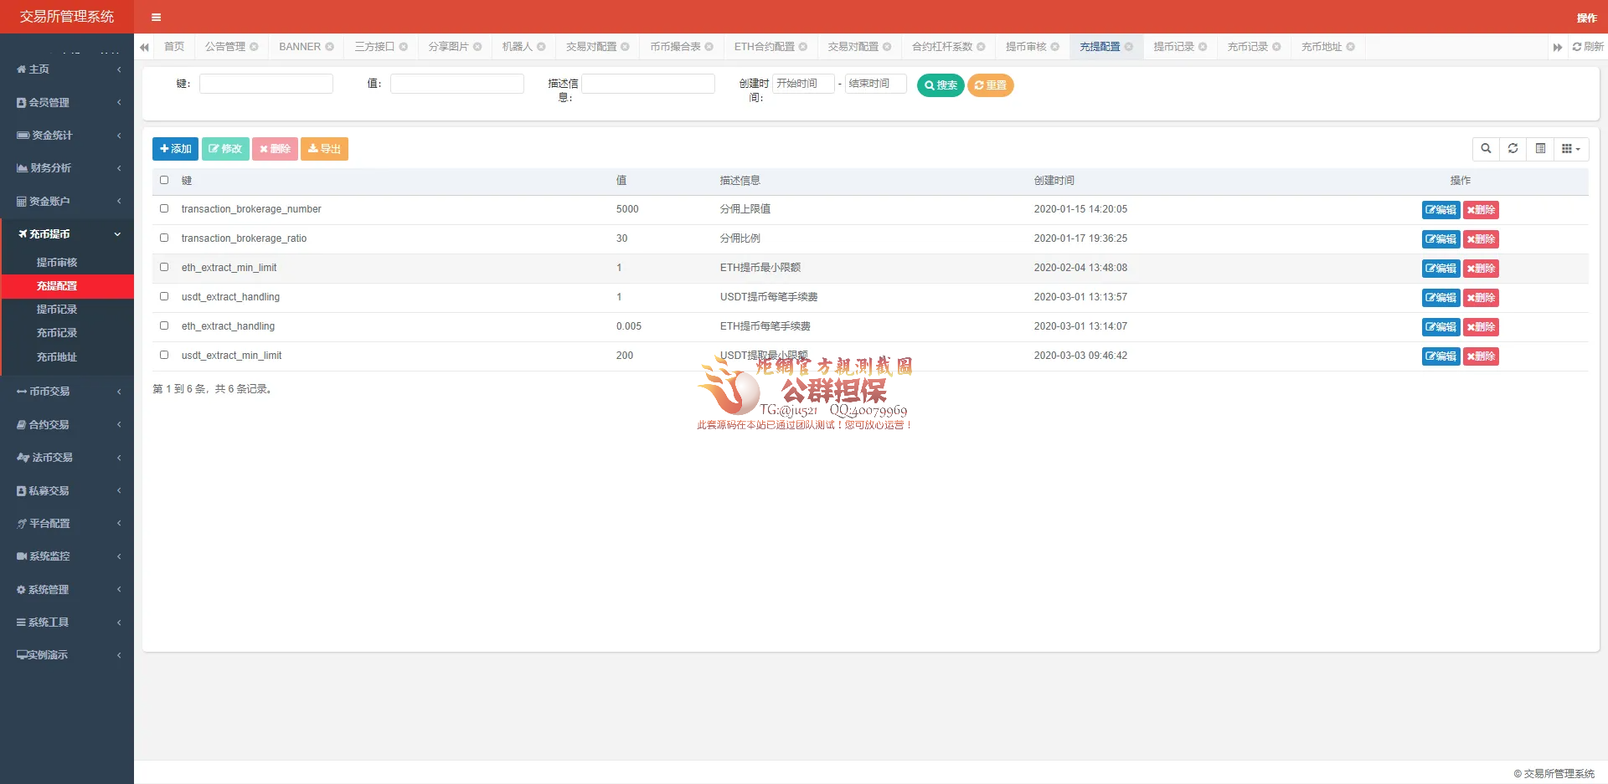Viewport: 1608px width, 784px height.
Task: Toggle the select-all checkbox in table header
Action: [164, 181]
